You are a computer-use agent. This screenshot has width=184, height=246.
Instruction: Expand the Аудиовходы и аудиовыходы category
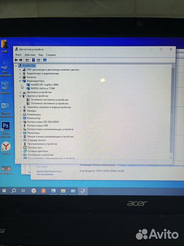pyautogui.click(x=20, y=73)
